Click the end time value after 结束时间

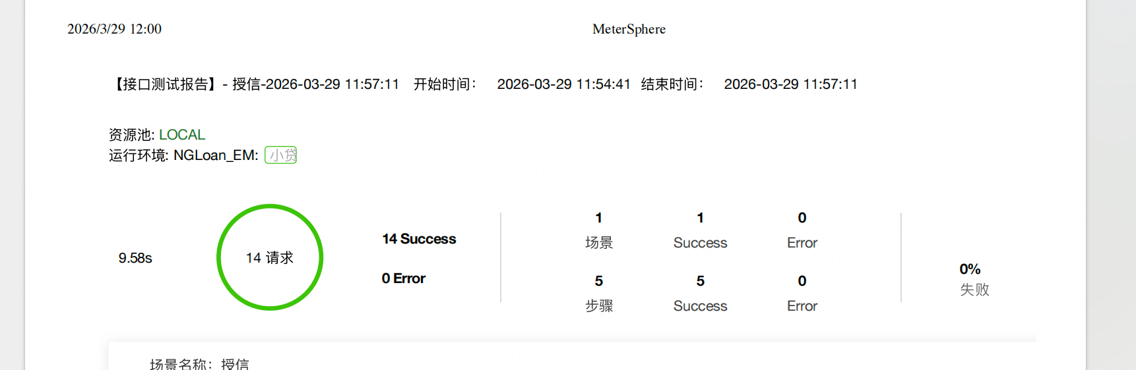[790, 84]
